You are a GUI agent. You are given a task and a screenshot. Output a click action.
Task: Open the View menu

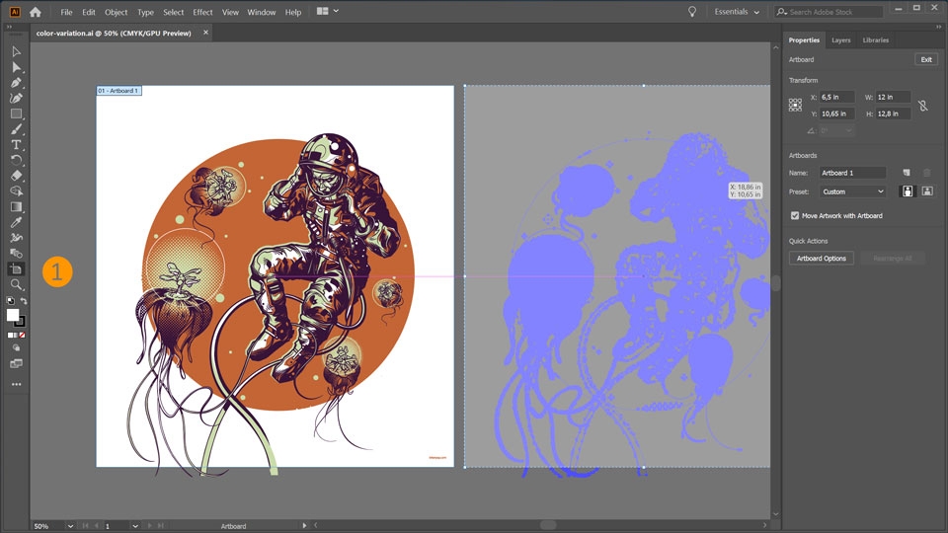230,12
